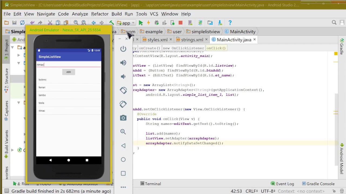Select tesla in the emulator list
Image resolution: width=346 pixels, height=194 pixels.
(69, 103)
